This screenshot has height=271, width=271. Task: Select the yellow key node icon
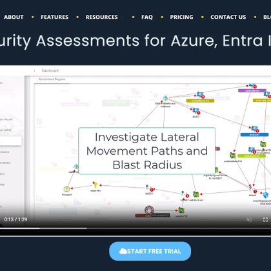(95, 185)
